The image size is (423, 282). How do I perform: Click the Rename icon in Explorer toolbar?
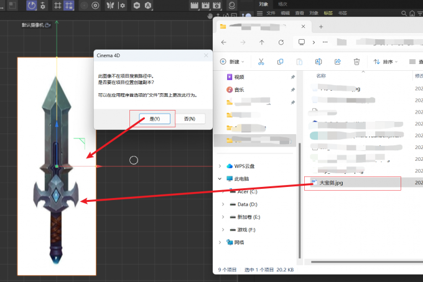(318, 61)
